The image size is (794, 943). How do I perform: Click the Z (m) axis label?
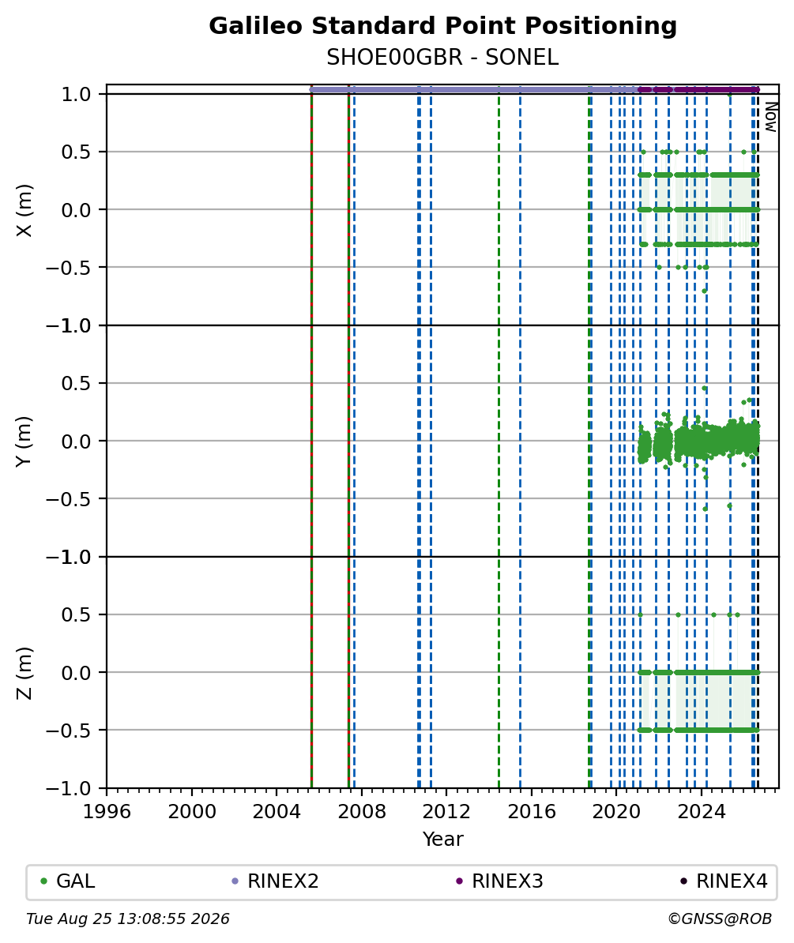point(24,672)
